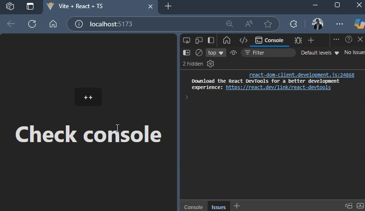The height and width of the screenshot is (211, 365).
Task: Close the Vite + React + TS tab
Action: coord(150,7)
